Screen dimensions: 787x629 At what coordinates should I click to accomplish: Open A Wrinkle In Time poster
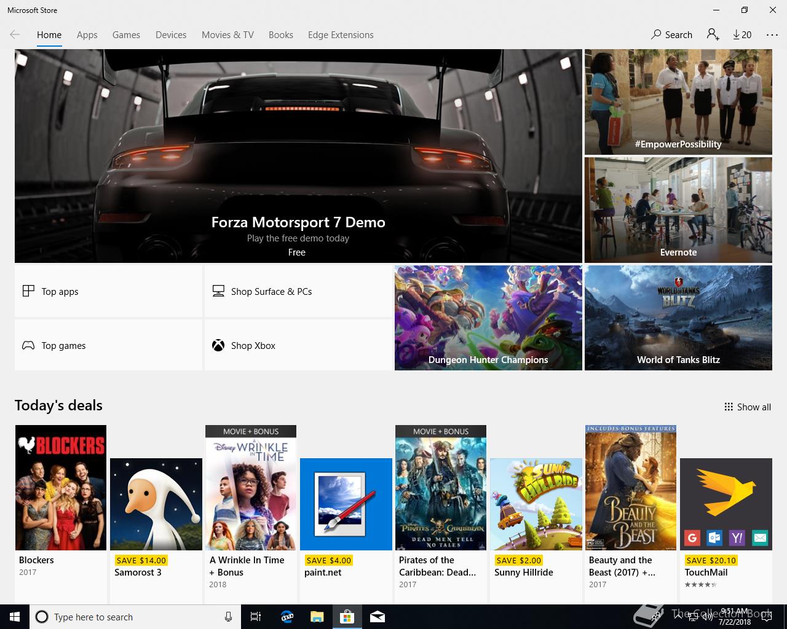point(251,488)
